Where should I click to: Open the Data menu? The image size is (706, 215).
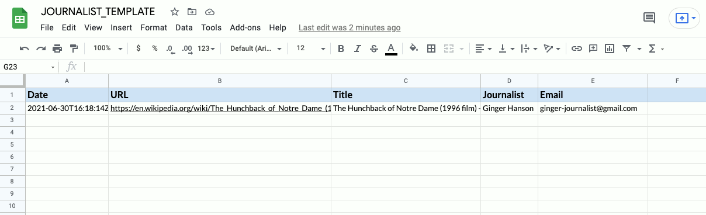[x=184, y=27]
